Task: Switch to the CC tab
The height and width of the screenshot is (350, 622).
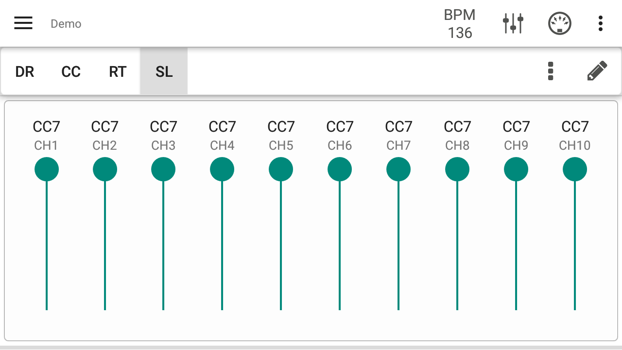Action: pos(71,72)
